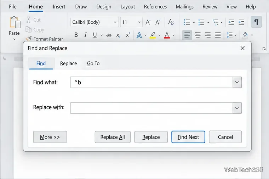
Task: Expand line spacing options arrow
Action: coord(235,35)
